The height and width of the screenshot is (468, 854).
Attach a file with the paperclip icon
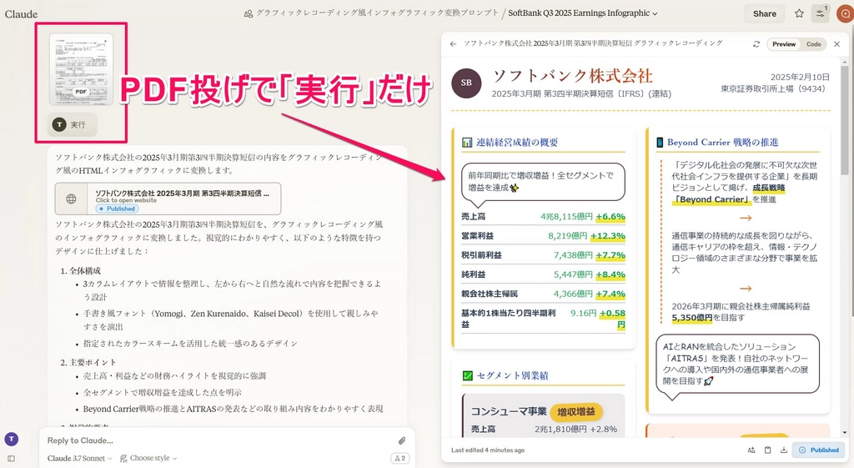(402, 440)
